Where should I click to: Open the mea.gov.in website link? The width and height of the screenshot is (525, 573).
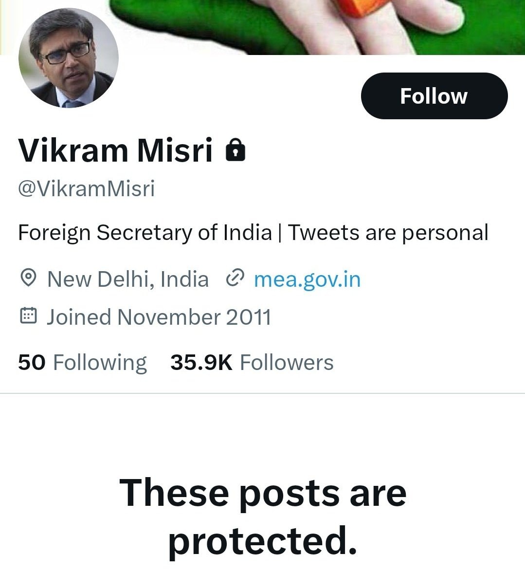pyautogui.click(x=307, y=279)
